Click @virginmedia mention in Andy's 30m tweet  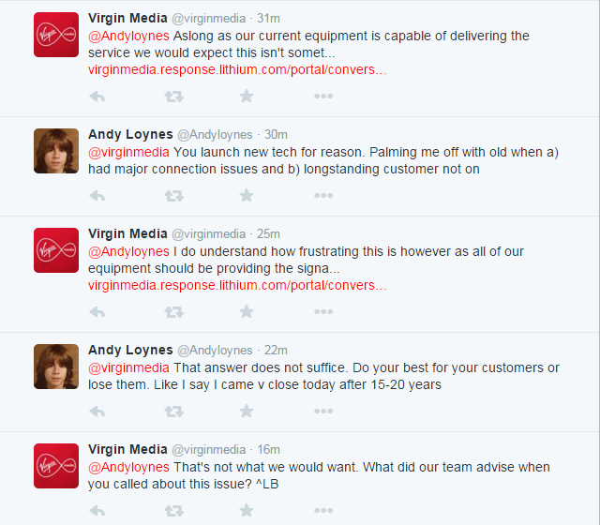tap(128, 152)
